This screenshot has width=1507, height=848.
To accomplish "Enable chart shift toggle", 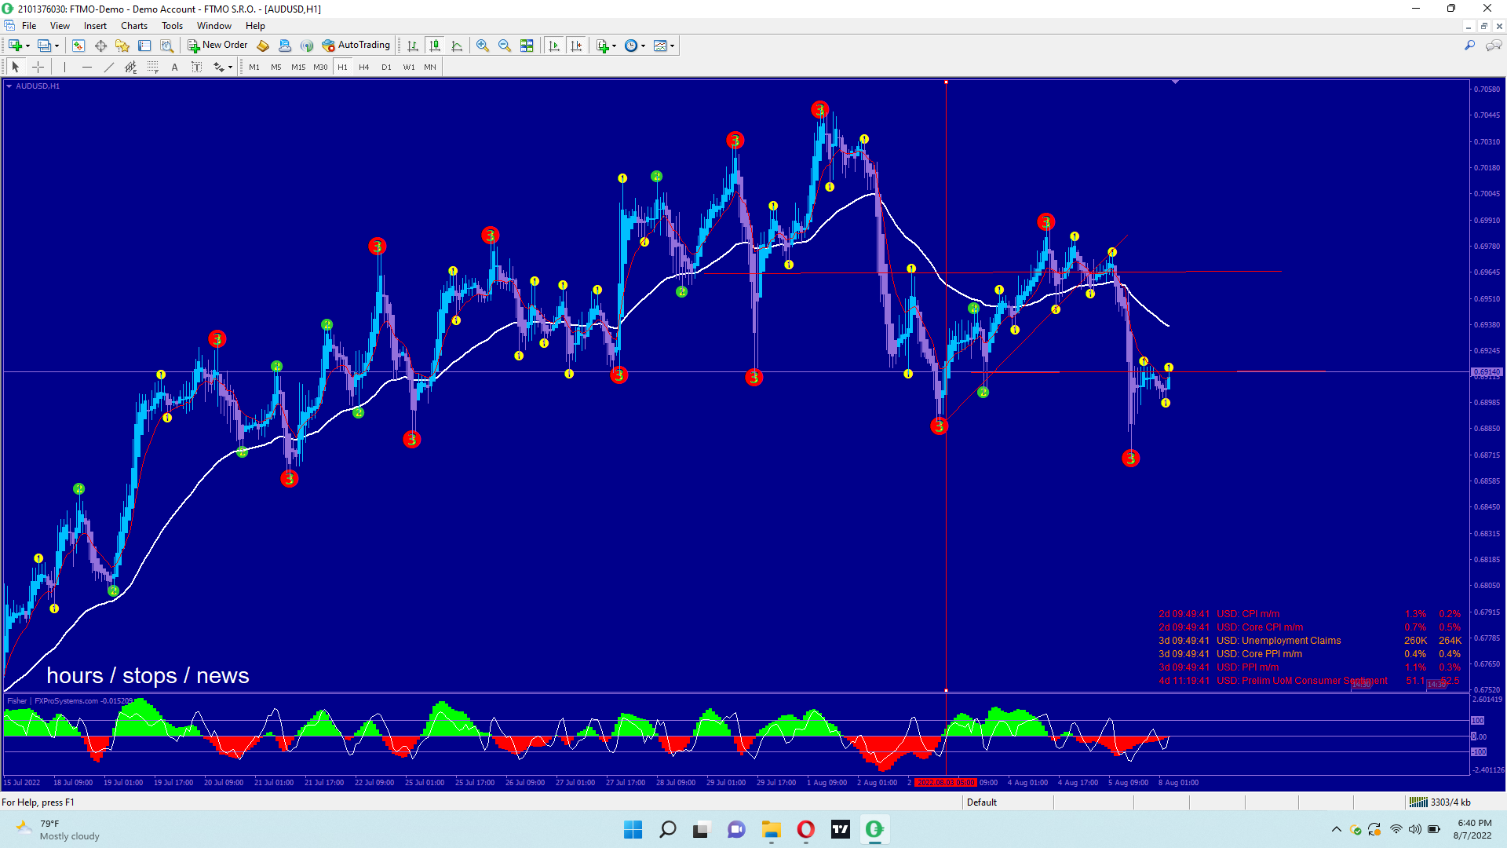I will [x=576, y=46].
